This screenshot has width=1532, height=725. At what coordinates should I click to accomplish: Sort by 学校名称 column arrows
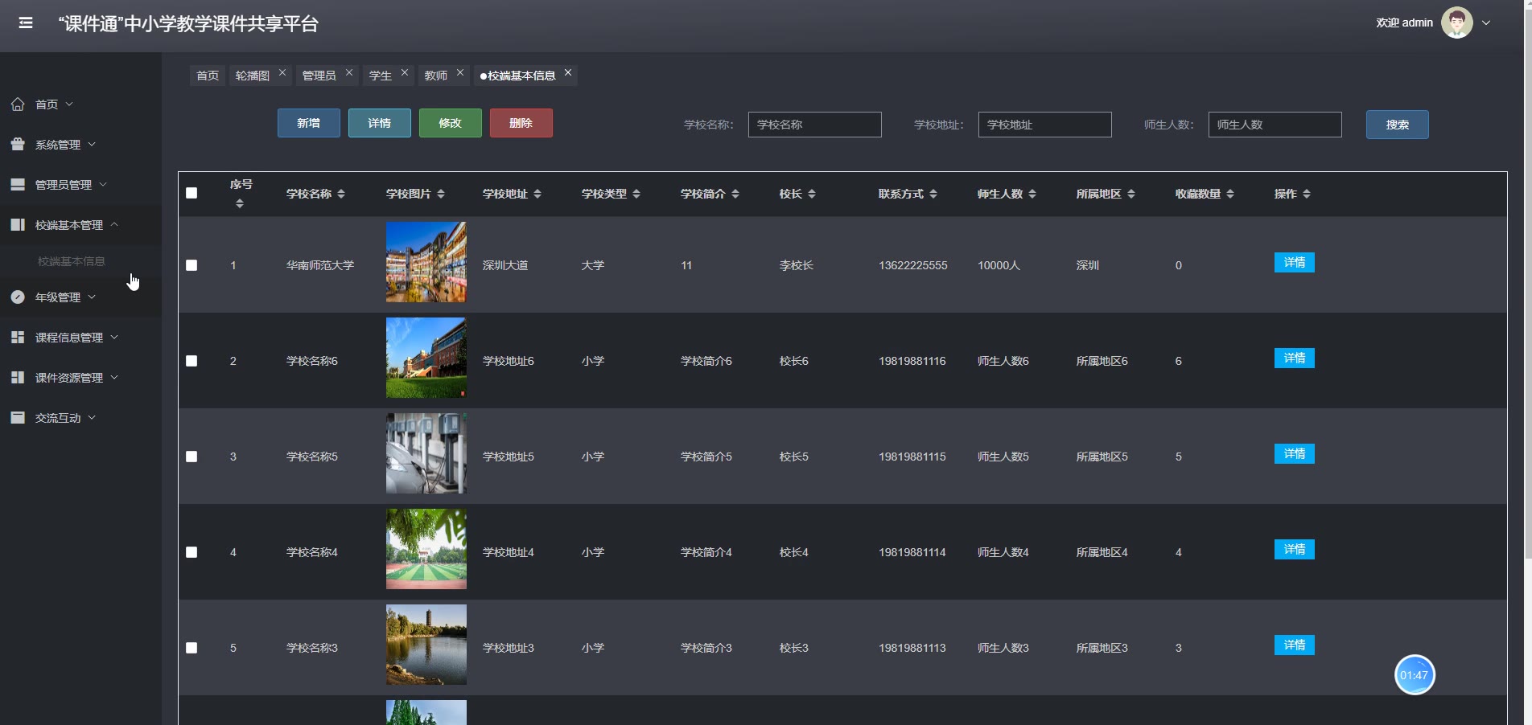pos(341,194)
